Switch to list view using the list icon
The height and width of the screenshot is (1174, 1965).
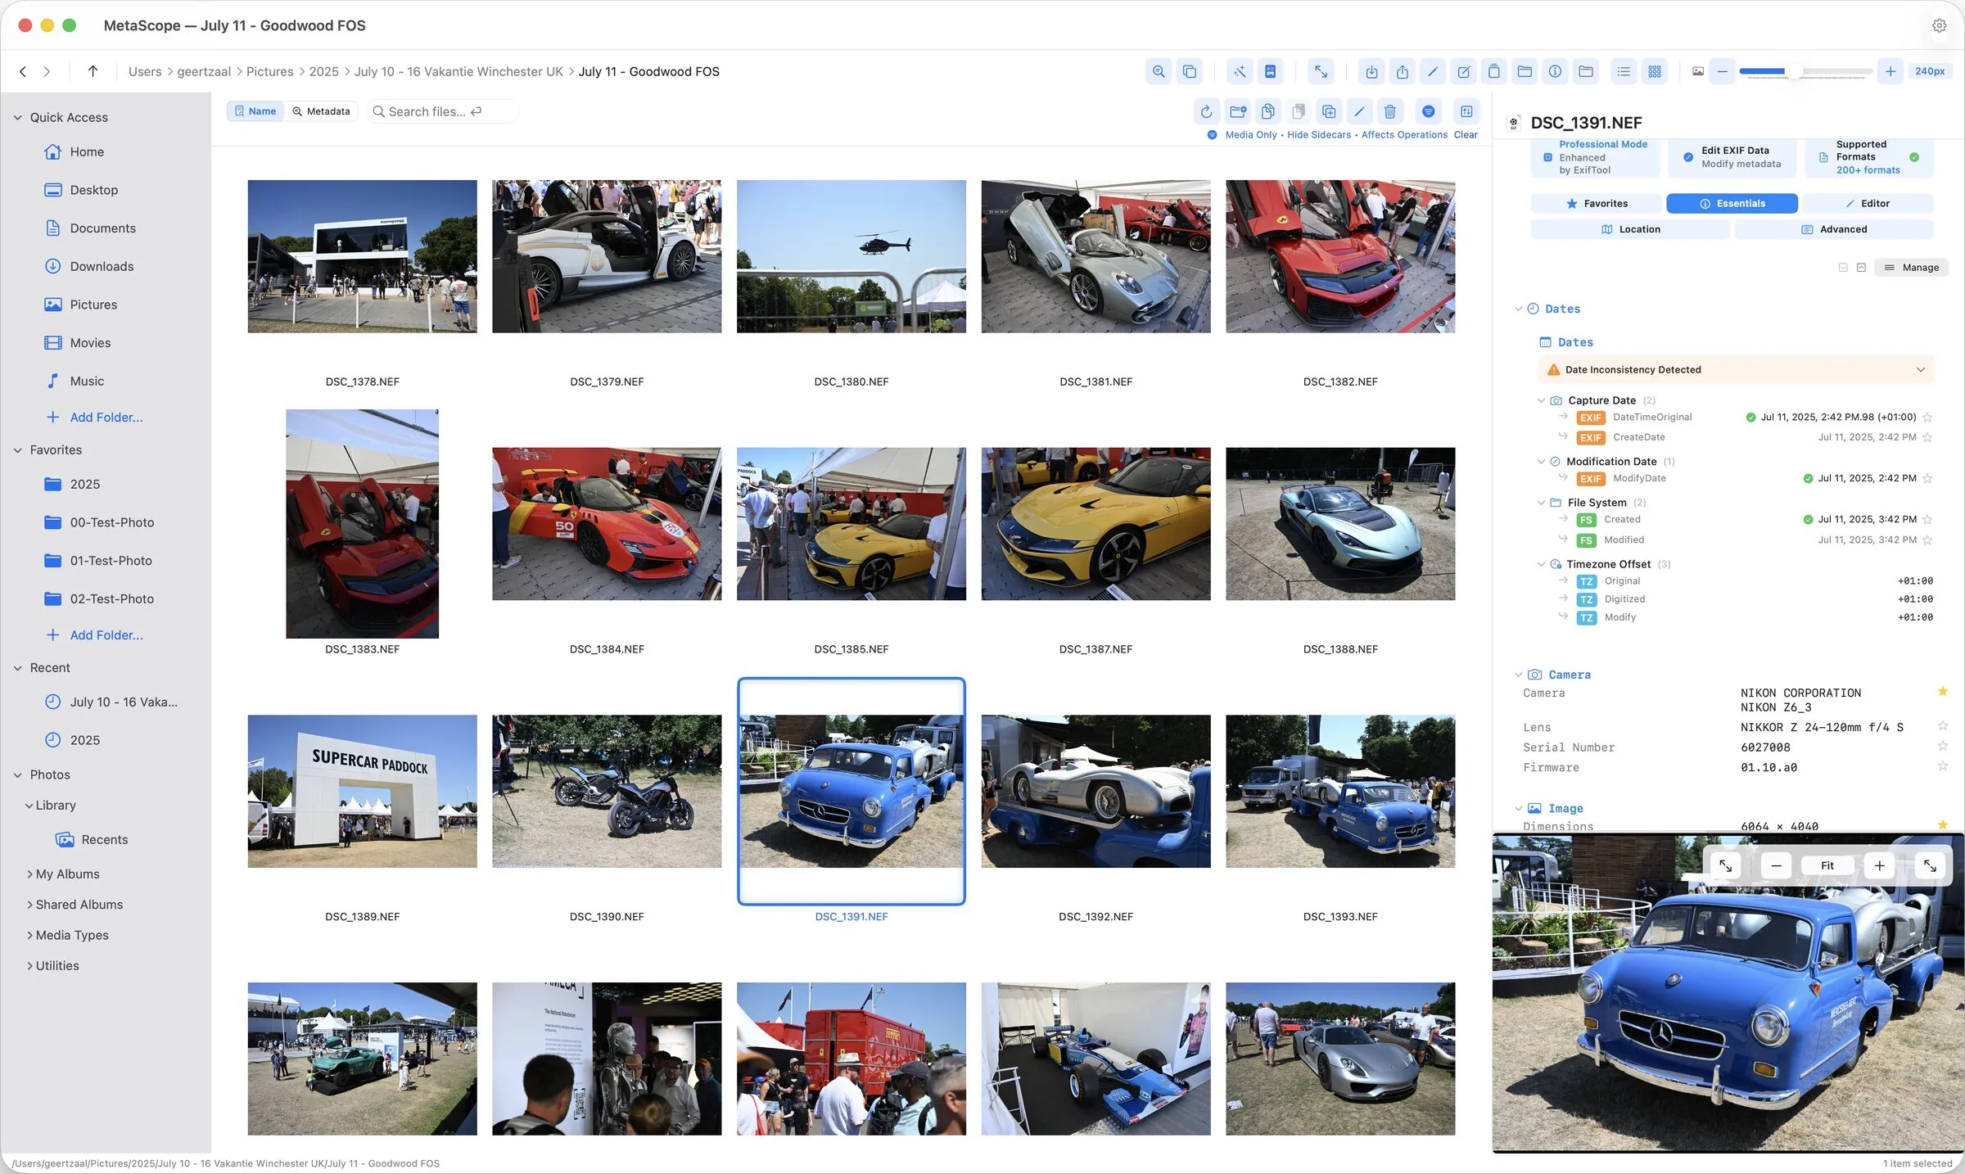(x=1623, y=71)
